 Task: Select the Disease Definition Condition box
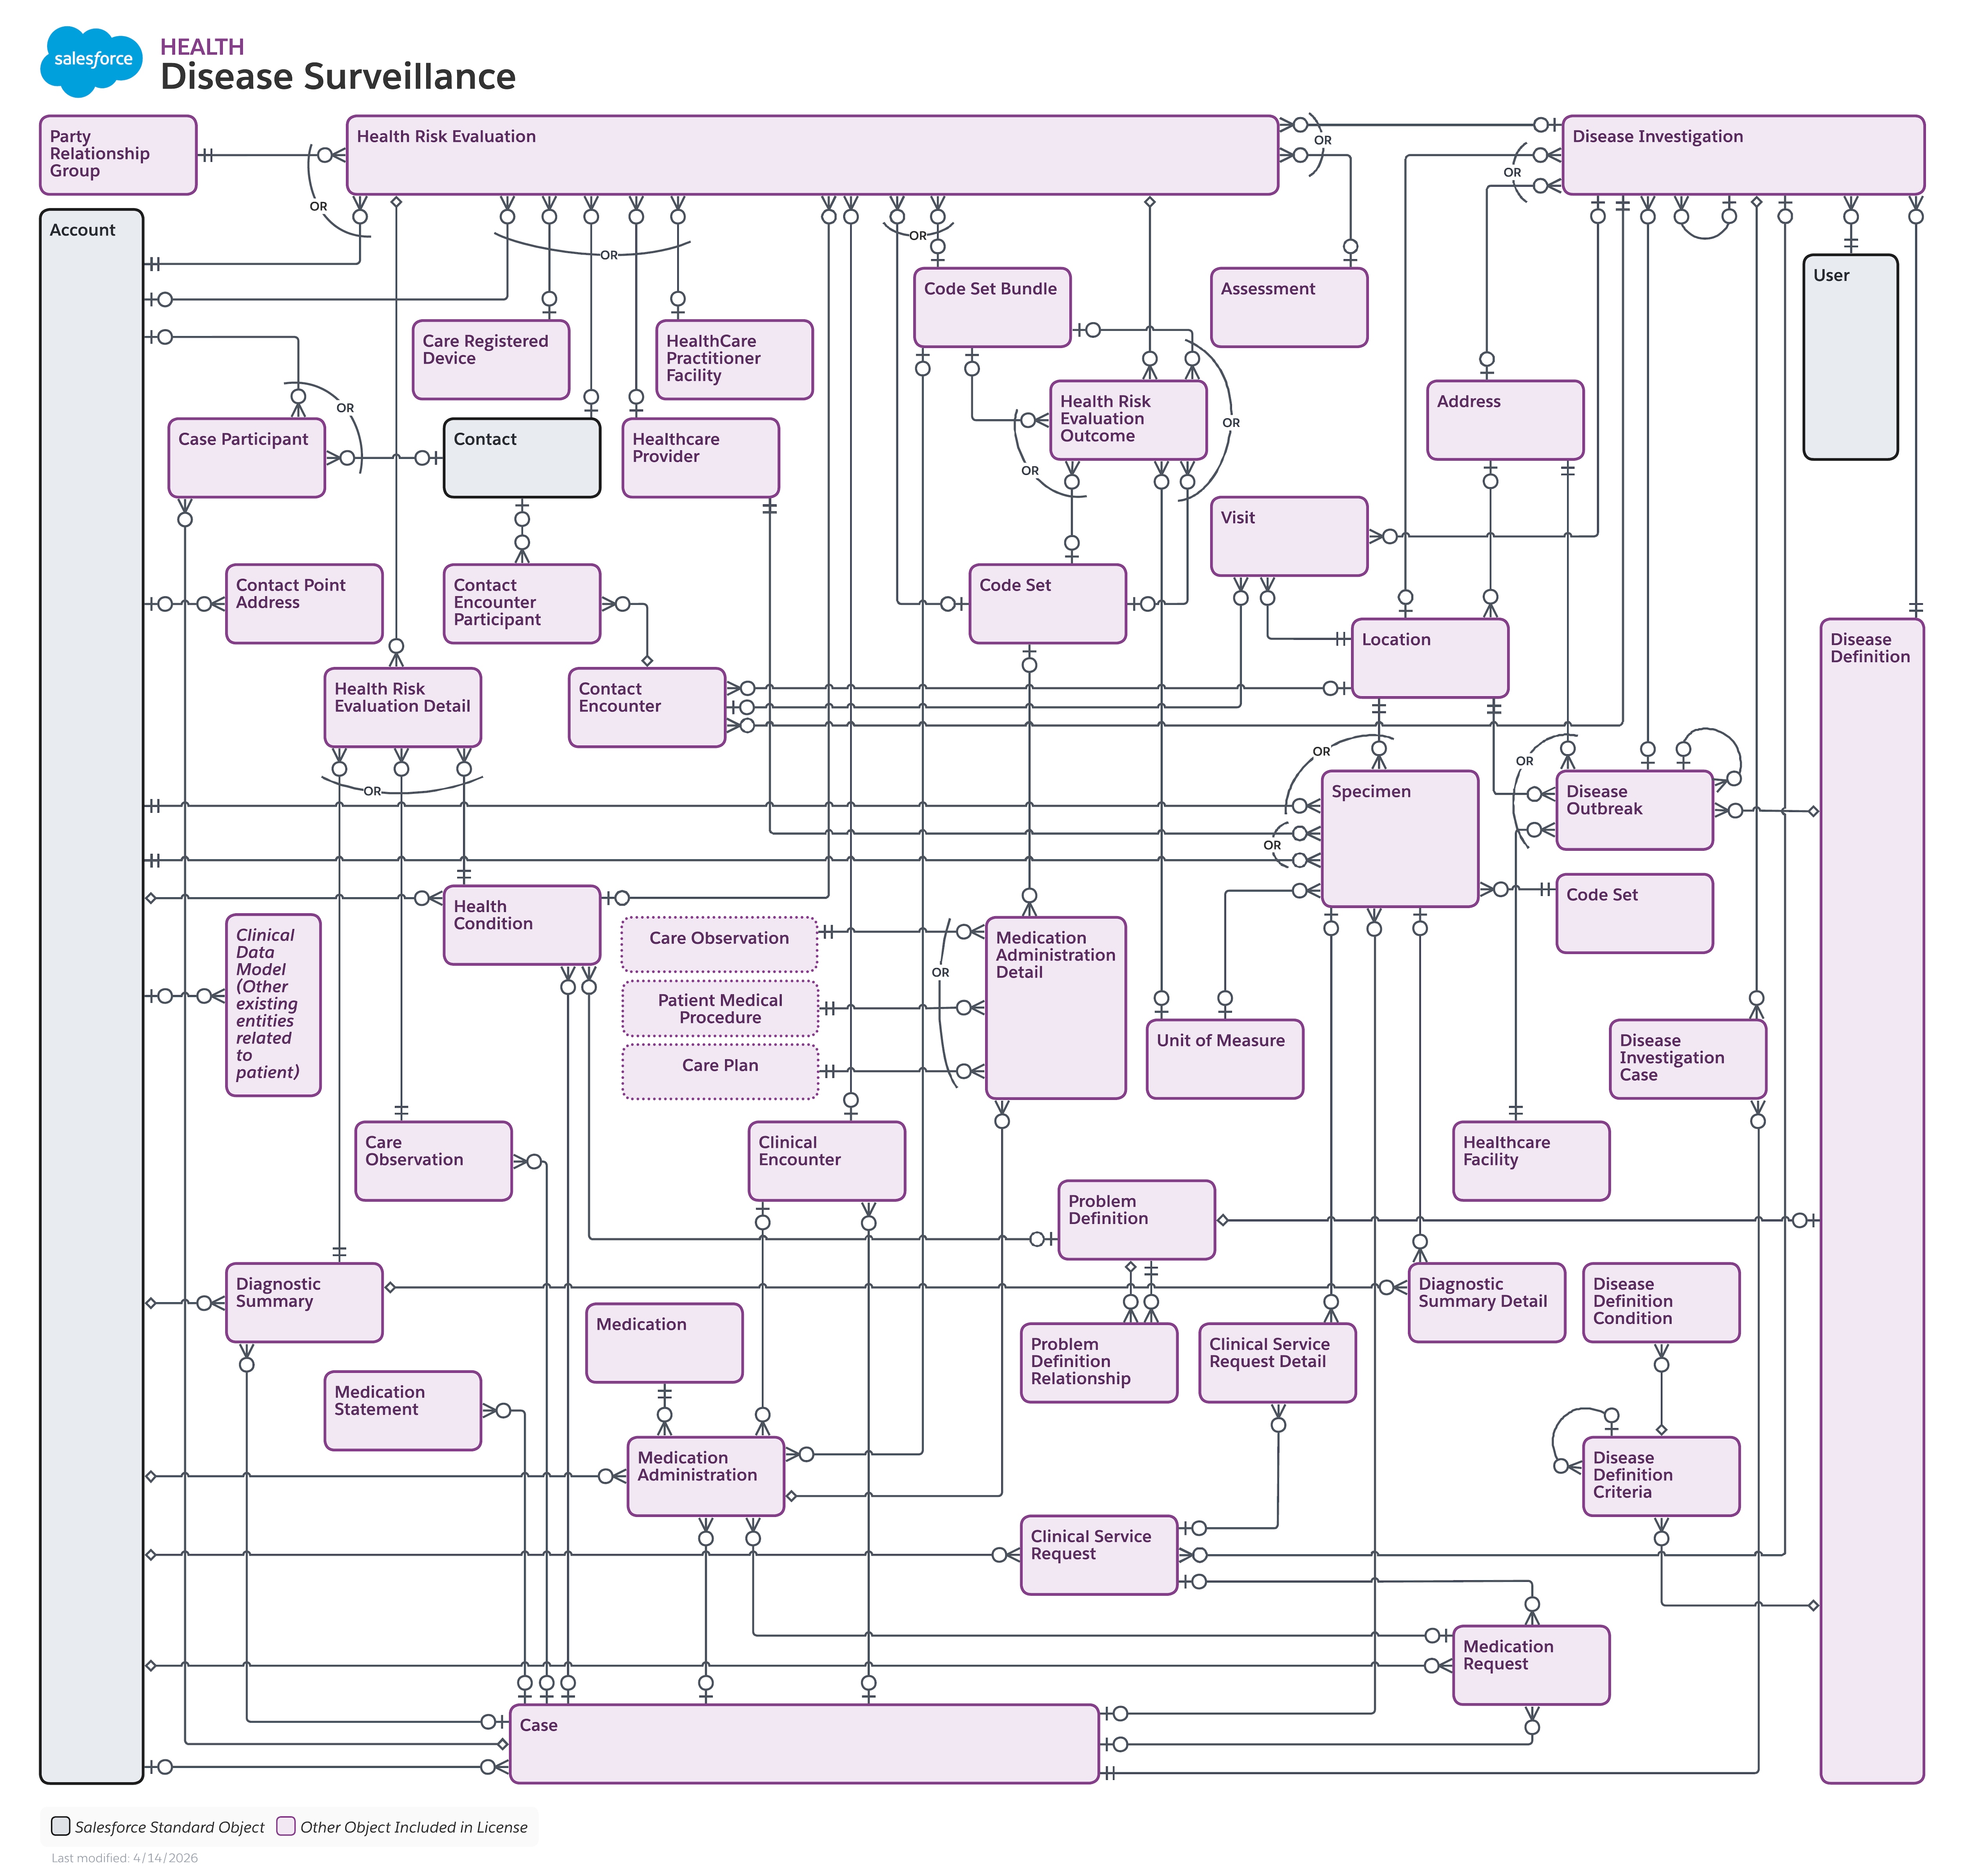coord(1661,1302)
